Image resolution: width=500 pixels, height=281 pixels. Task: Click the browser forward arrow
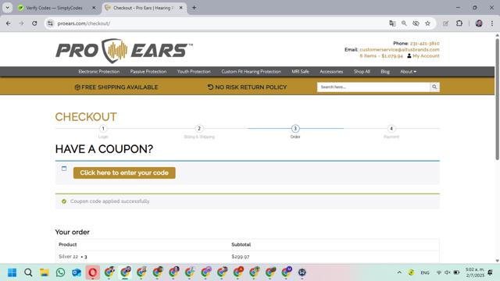tap(21, 23)
